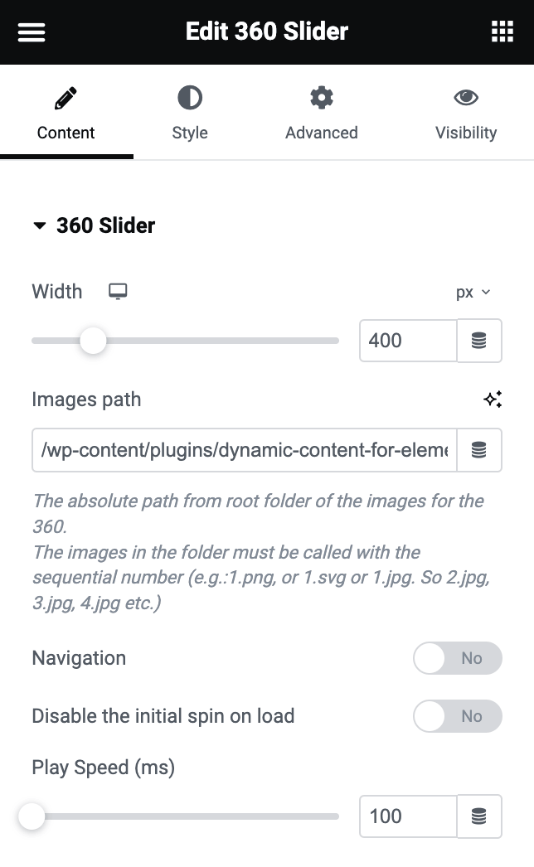Open the Visibility tab
The width and height of the screenshot is (534, 867).
tap(466, 113)
